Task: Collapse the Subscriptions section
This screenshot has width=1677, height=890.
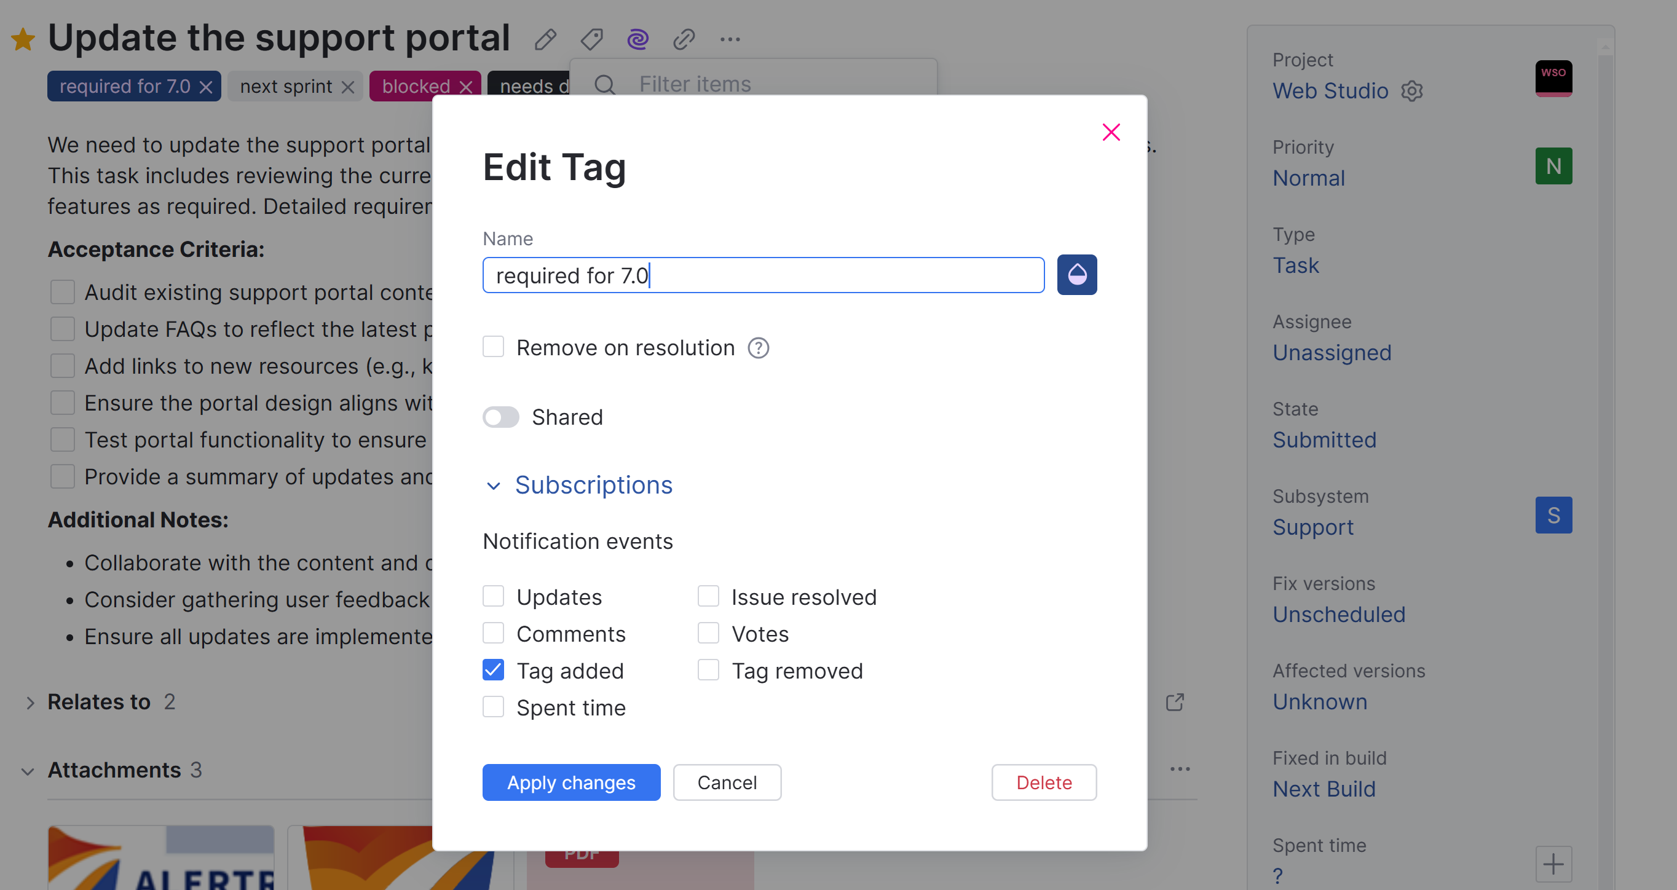Action: point(494,486)
